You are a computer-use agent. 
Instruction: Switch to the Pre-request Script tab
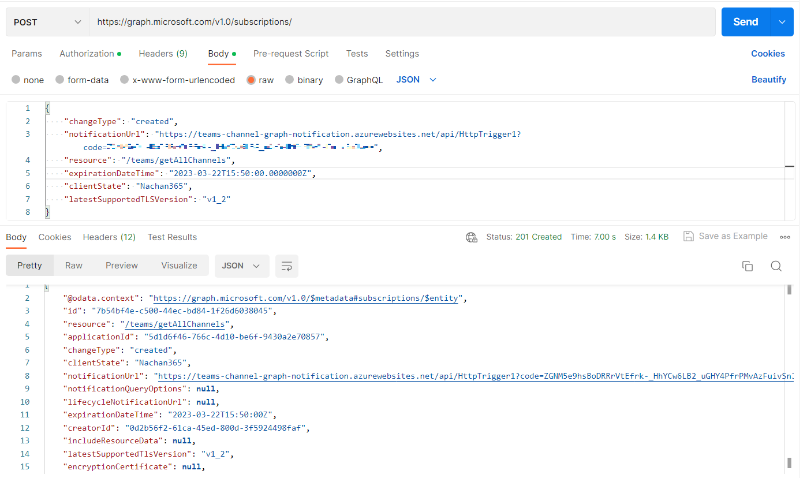(x=291, y=54)
